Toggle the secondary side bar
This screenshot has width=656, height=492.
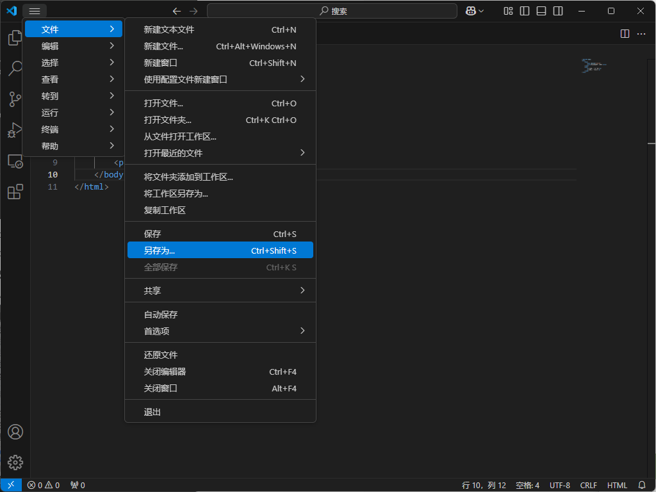click(558, 12)
